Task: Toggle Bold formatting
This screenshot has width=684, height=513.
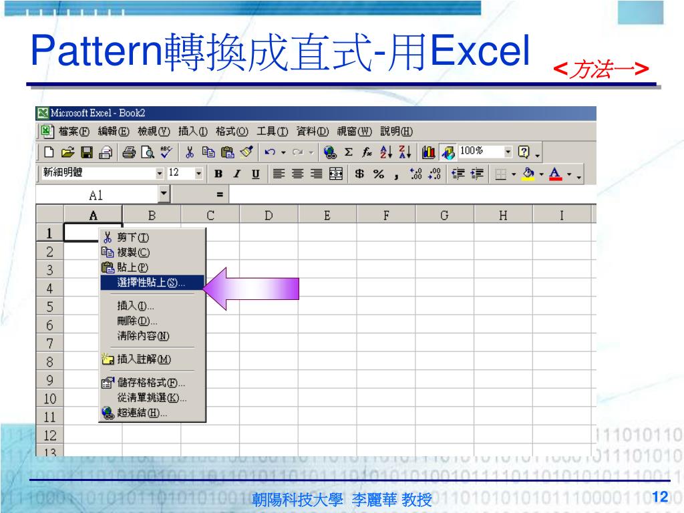Action: pos(218,174)
